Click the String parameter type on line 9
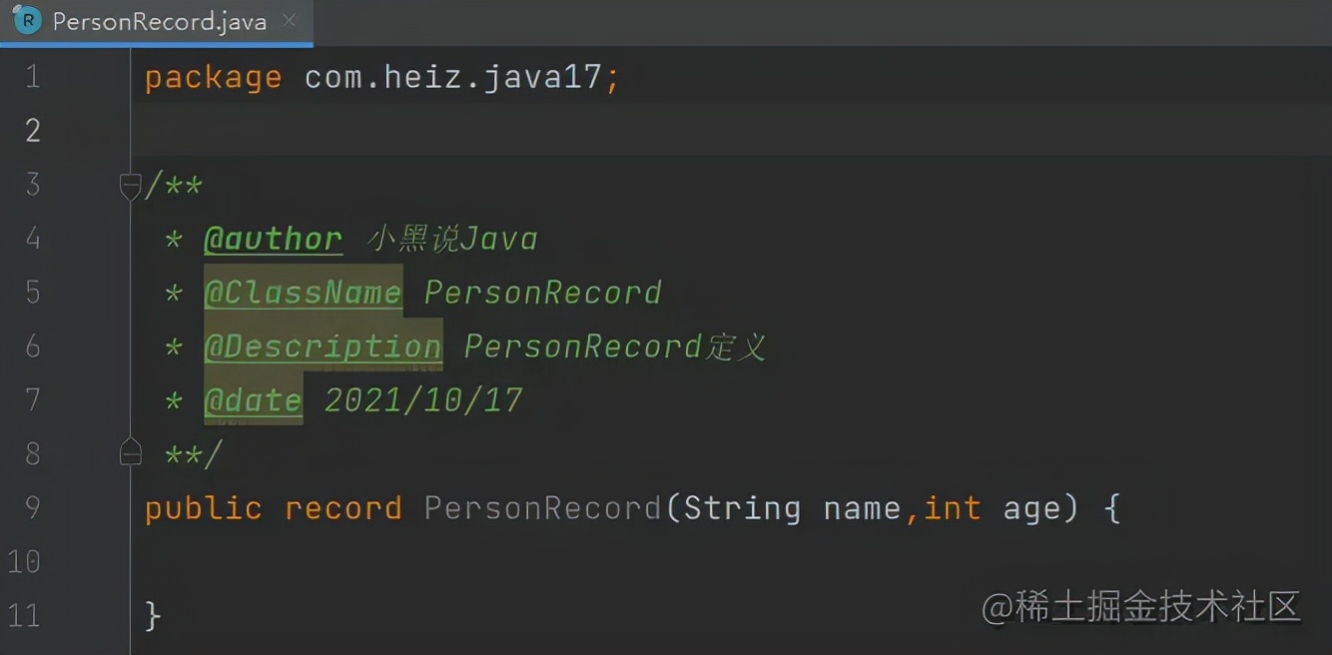 coord(743,507)
